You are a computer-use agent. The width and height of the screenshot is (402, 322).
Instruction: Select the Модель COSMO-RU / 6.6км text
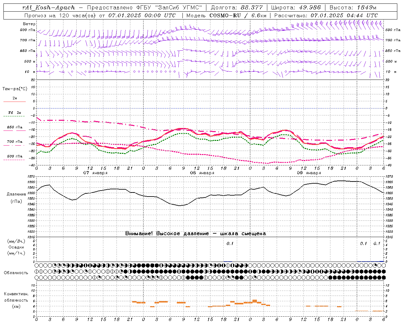tap(226, 15)
